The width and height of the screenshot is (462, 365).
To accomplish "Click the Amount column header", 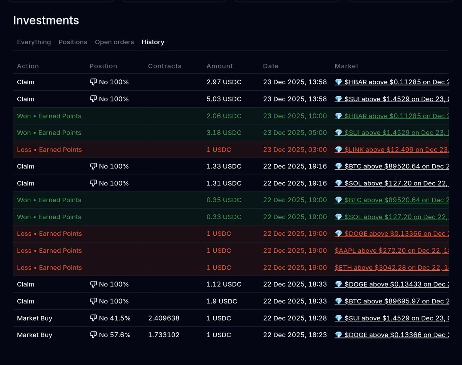I will coord(220,66).
